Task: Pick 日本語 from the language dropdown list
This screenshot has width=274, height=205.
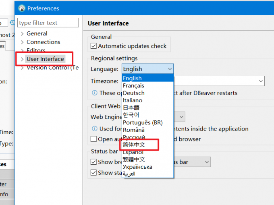Action: point(131,108)
